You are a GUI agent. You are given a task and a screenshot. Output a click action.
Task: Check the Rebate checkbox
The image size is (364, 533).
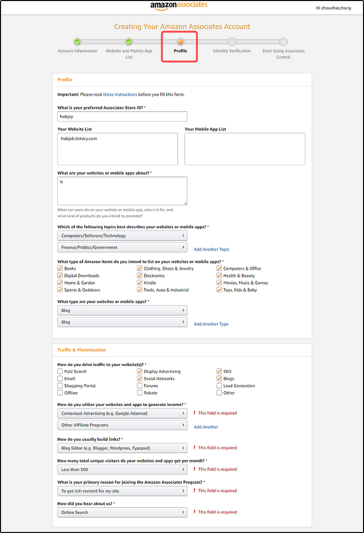pyautogui.click(x=140, y=393)
